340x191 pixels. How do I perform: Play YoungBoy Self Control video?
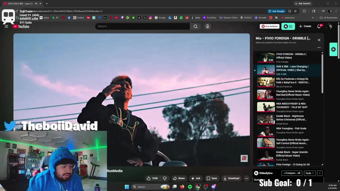(287, 143)
